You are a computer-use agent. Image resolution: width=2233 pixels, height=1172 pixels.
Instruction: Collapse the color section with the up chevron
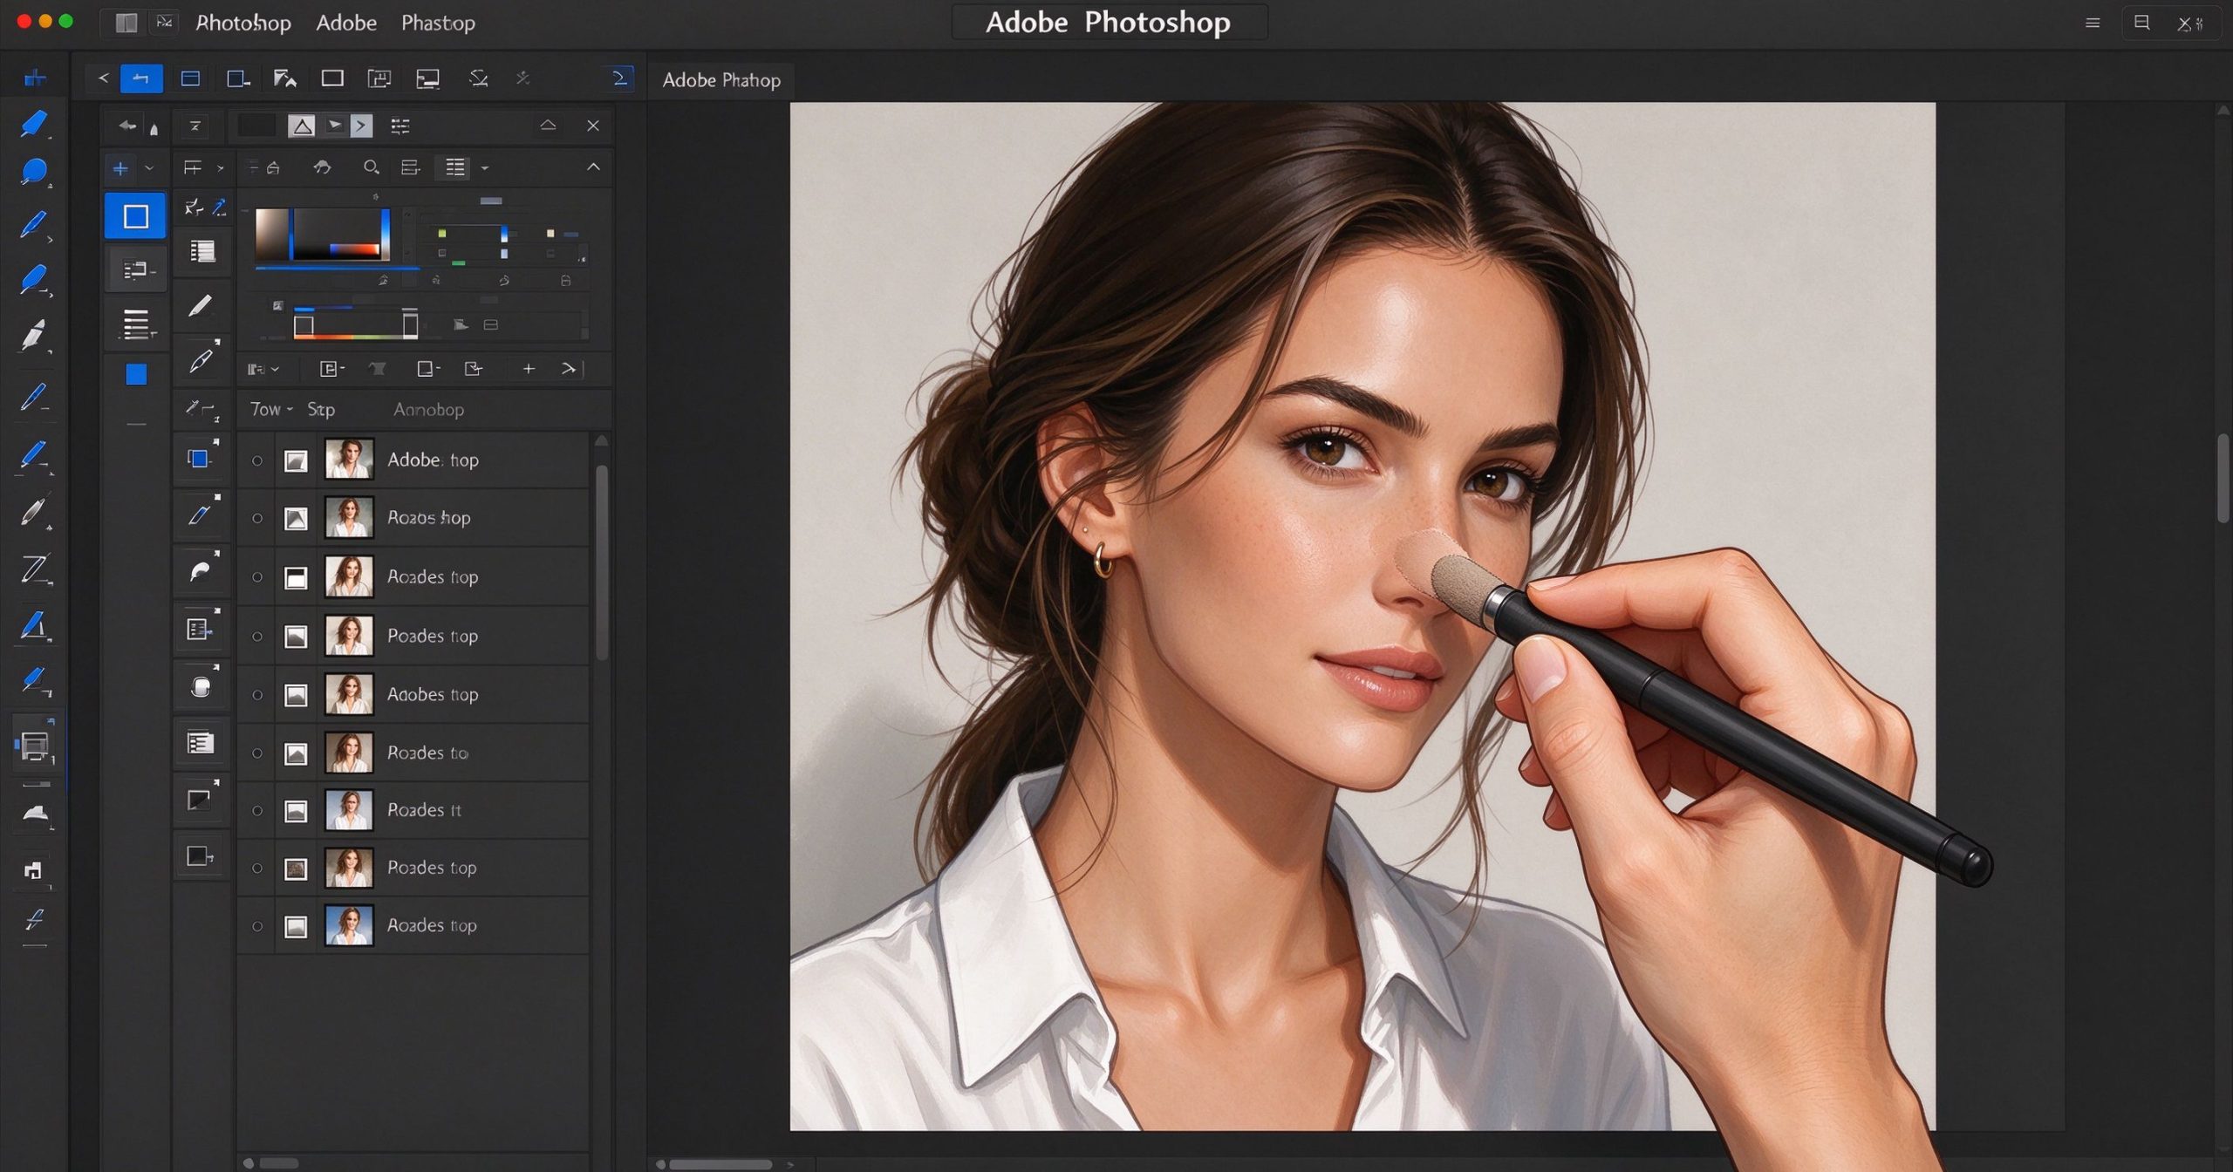point(593,167)
